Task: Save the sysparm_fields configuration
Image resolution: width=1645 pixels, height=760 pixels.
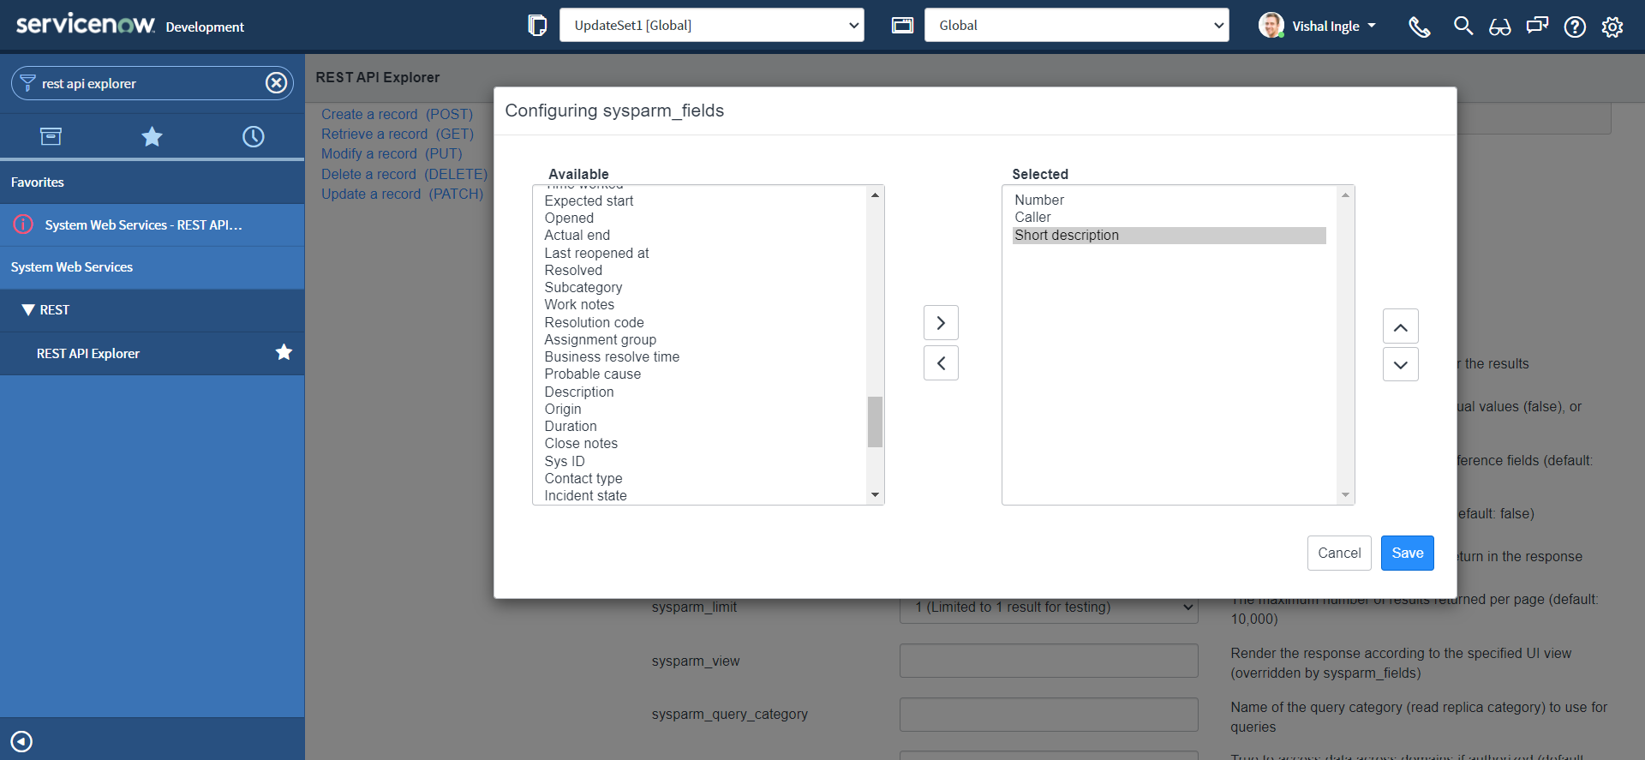Action: (x=1407, y=553)
